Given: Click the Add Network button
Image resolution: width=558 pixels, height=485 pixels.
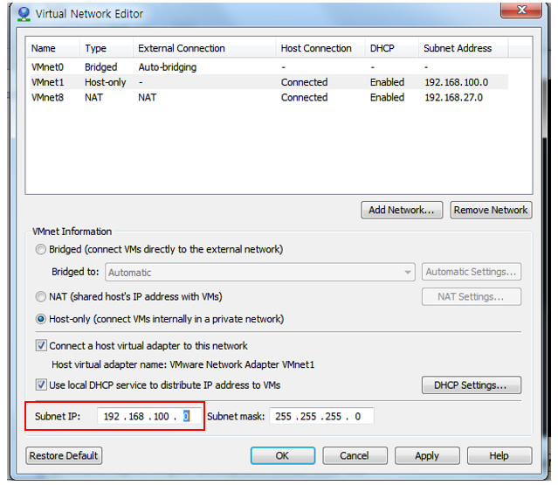Looking at the screenshot, I should pos(402,210).
